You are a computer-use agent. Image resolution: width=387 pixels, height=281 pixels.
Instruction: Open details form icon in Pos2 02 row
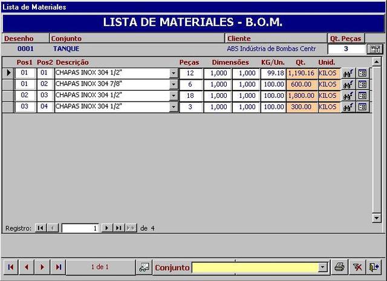362,85
